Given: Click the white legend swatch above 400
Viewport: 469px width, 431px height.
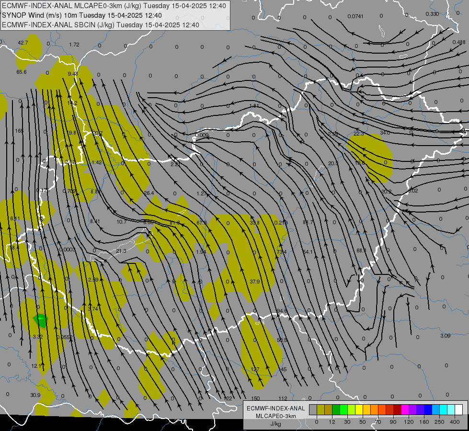Looking at the screenshot, I should pyautogui.click(x=459, y=409).
